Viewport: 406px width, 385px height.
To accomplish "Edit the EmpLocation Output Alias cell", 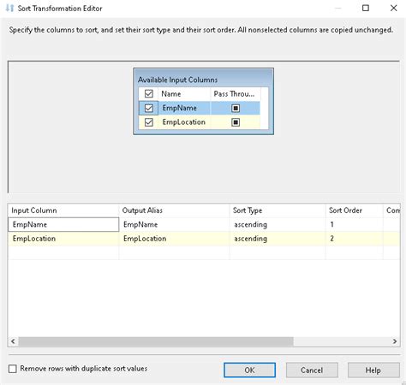I will [x=174, y=239].
